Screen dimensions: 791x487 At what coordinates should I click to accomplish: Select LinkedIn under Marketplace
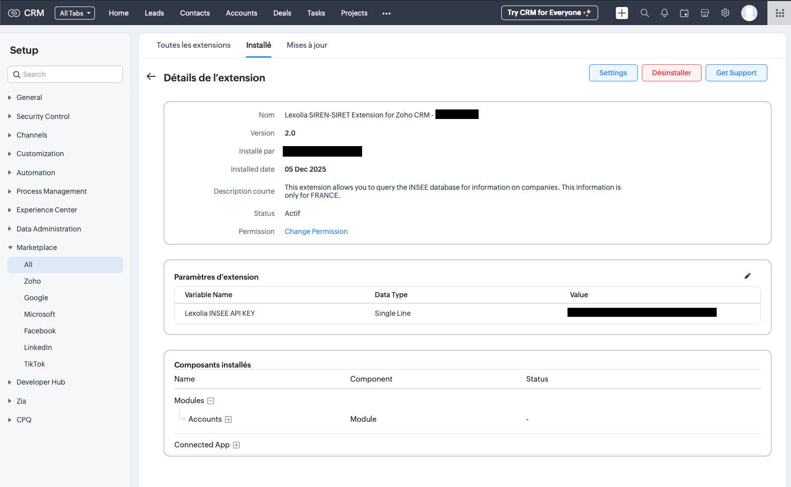(38, 347)
